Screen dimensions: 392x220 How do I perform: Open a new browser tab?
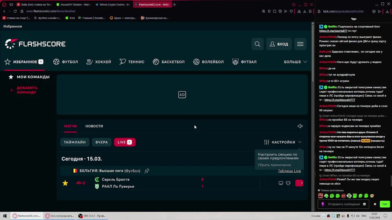click(174, 5)
